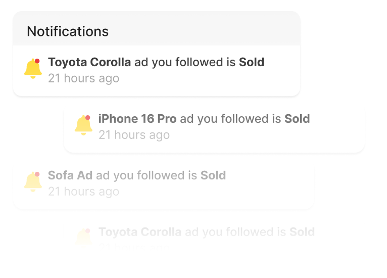Click the faded bell icon of last Toyota Corolla
The height and width of the screenshot is (278, 387).
83,237
